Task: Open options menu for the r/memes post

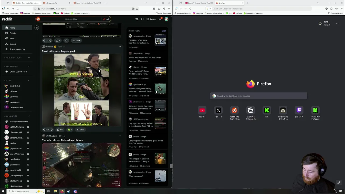Action: (120, 47)
